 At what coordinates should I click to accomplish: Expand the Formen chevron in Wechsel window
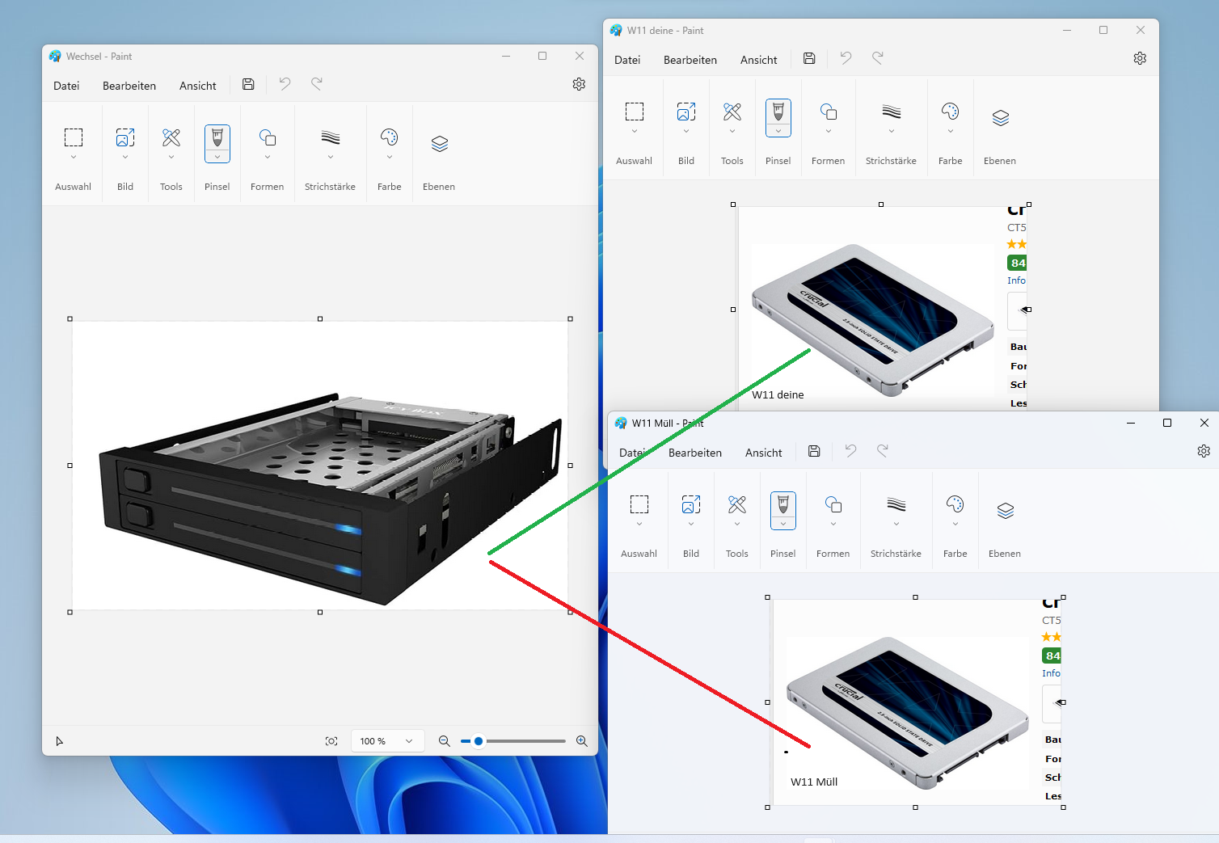point(268,157)
